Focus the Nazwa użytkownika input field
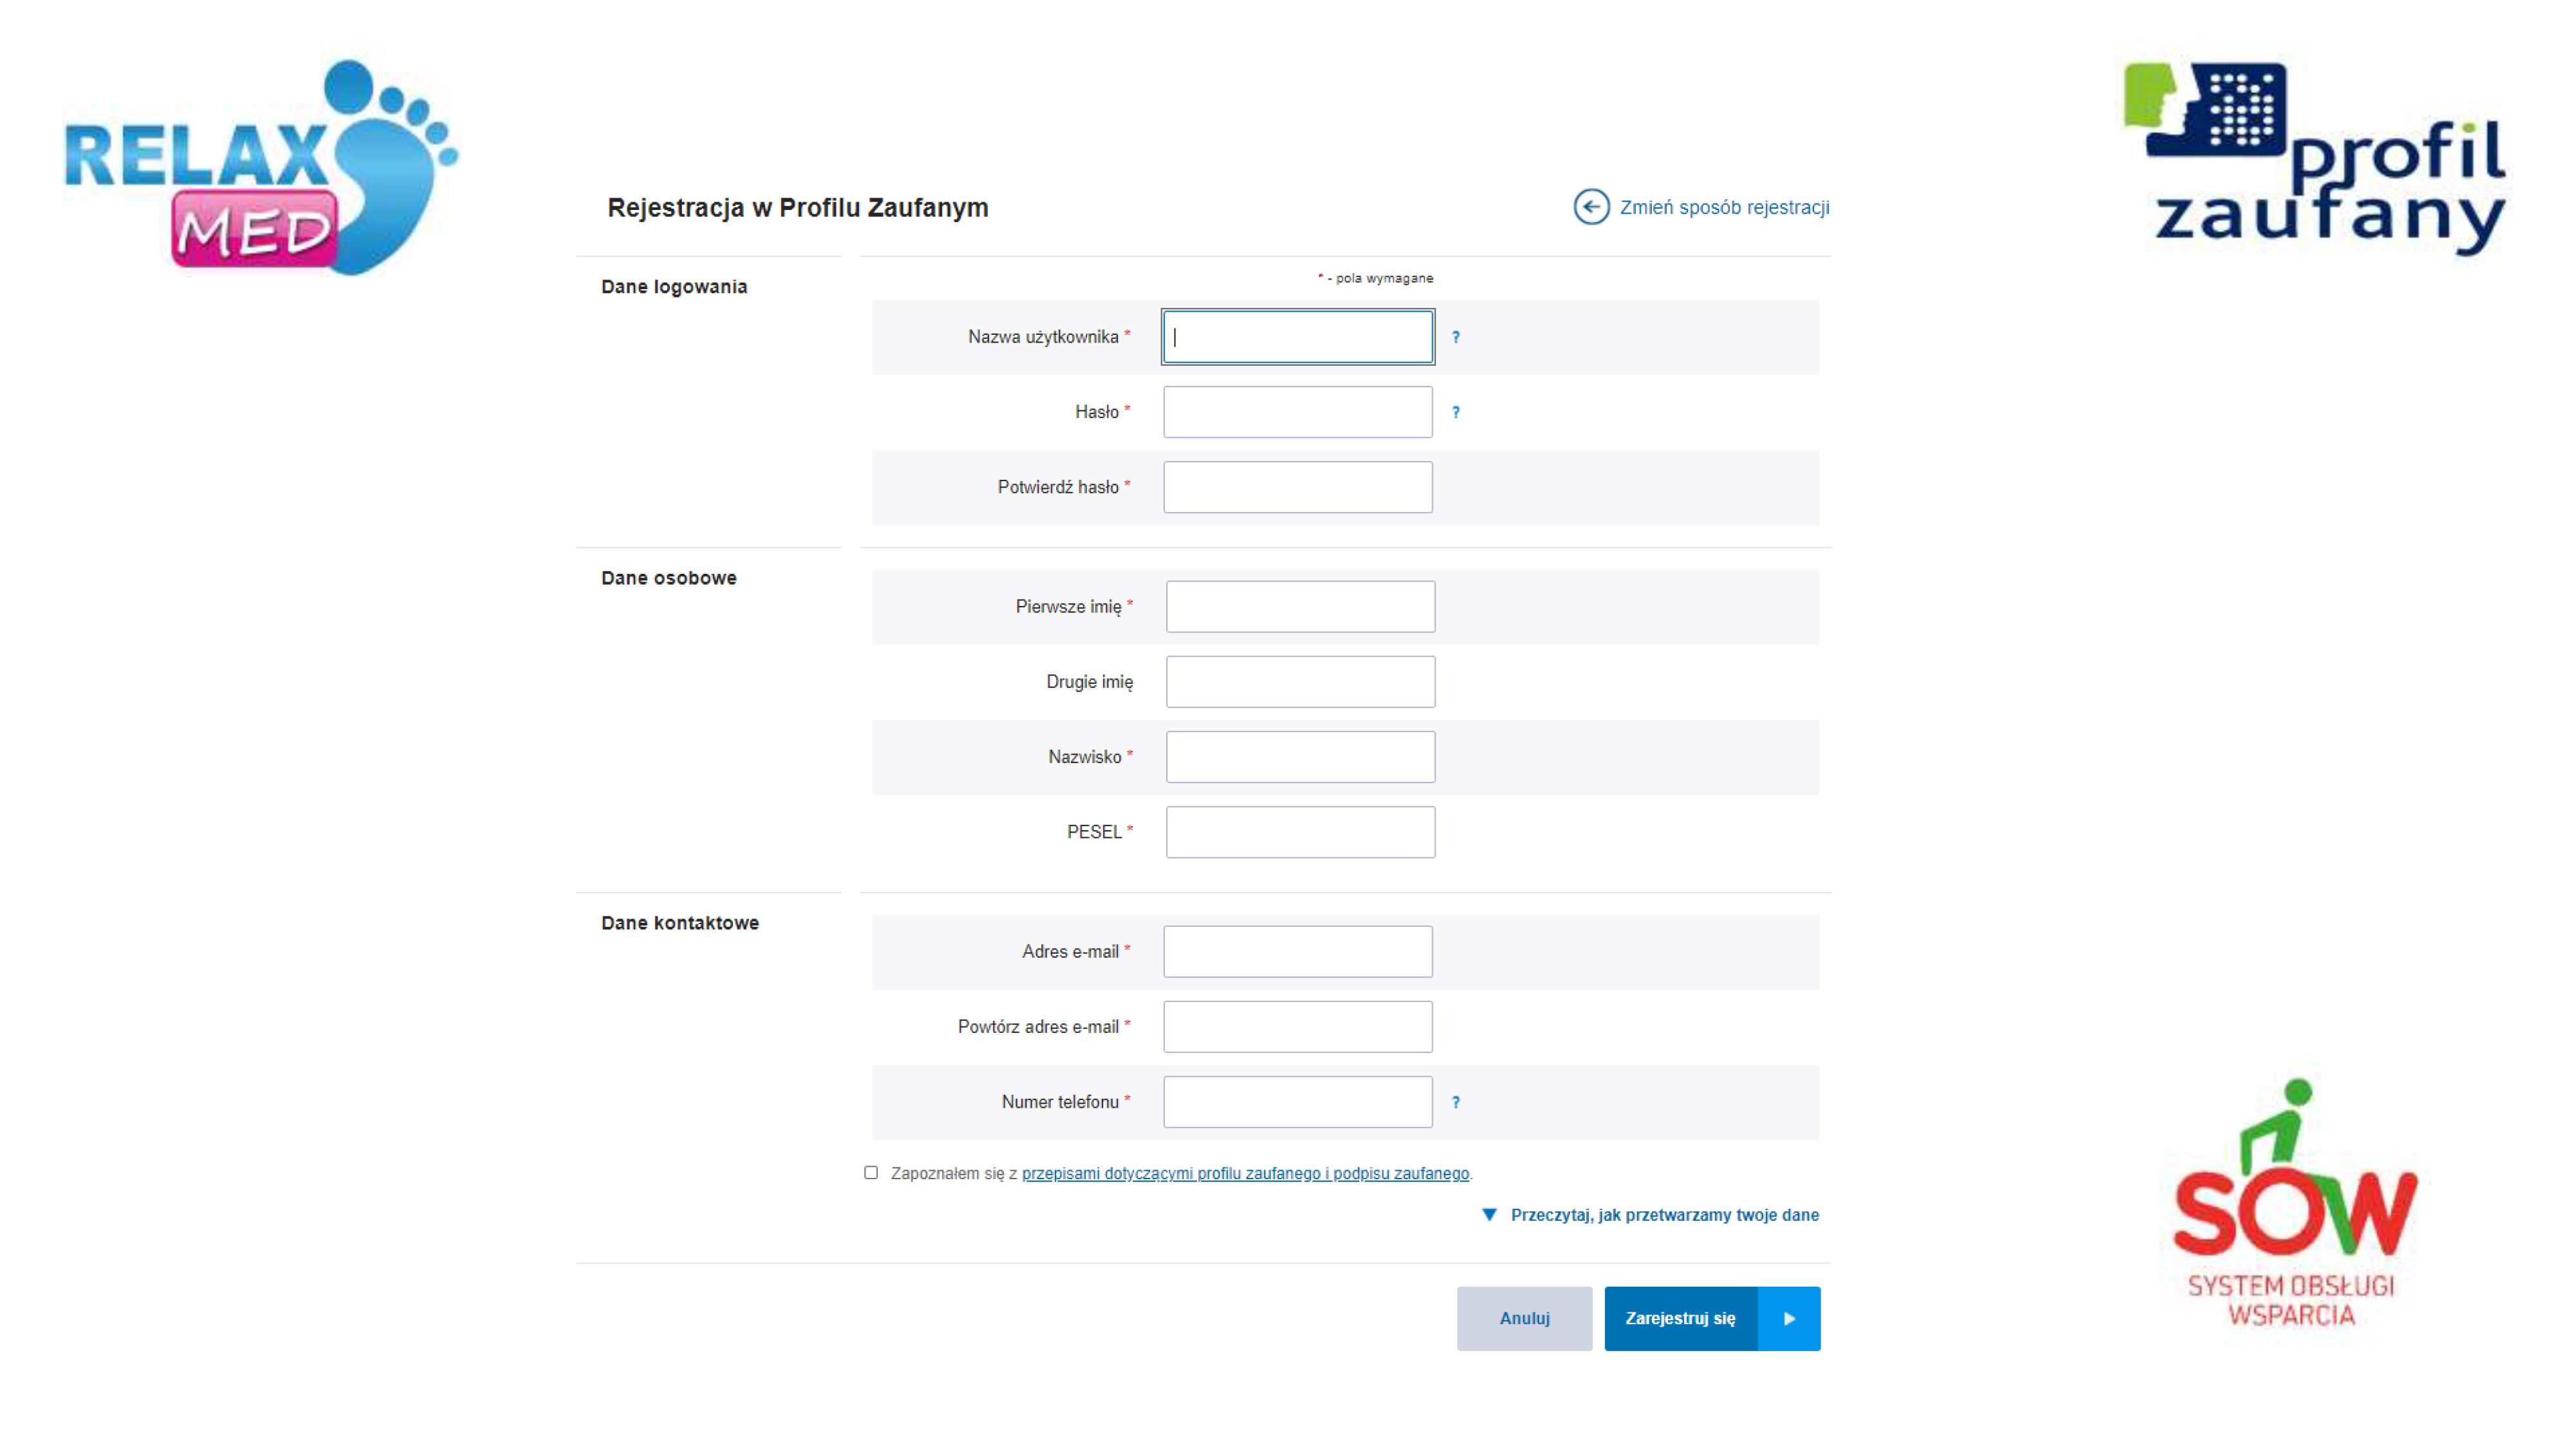The height and width of the screenshot is (1449, 2576). point(1297,337)
